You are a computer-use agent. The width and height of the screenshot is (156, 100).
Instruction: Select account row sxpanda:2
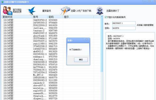tap(51, 83)
